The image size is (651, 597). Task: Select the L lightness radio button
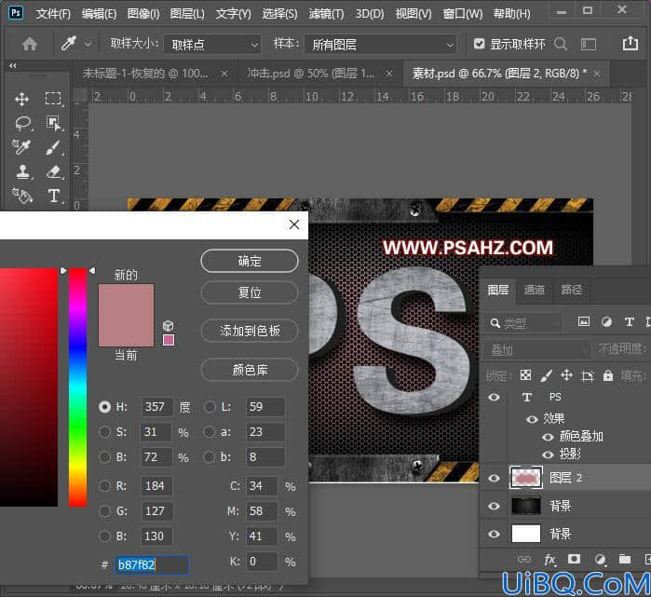click(210, 407)
